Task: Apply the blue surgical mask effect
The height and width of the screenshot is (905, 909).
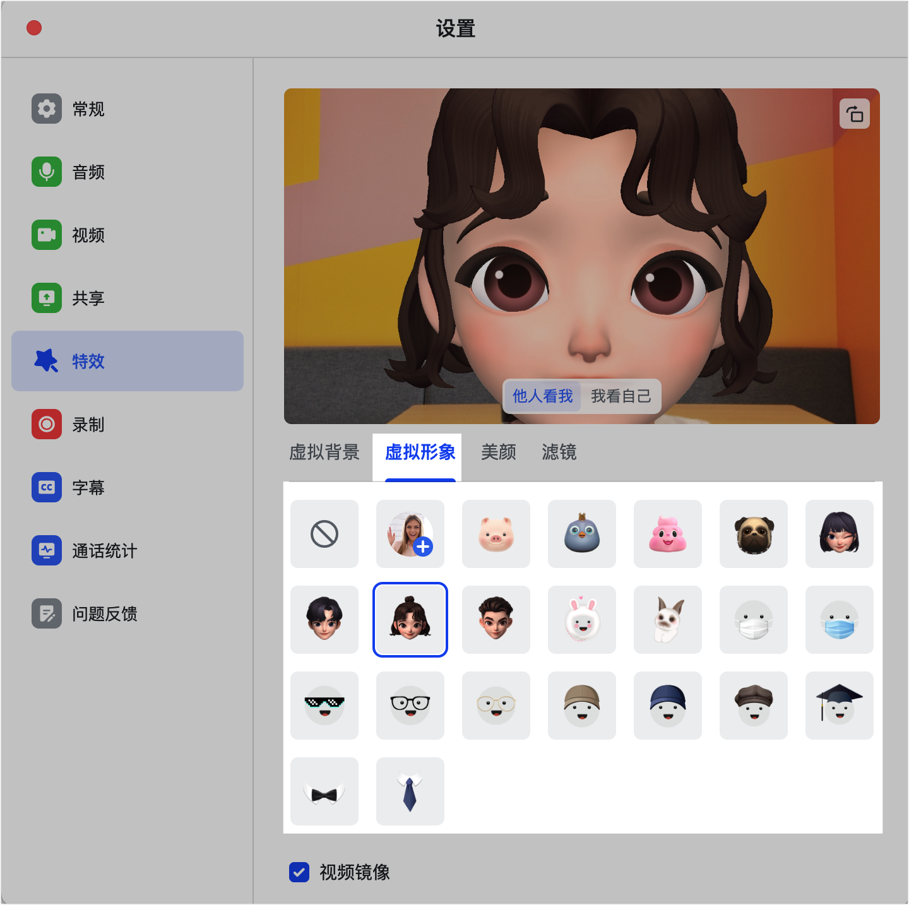Action: pos(840,620)
